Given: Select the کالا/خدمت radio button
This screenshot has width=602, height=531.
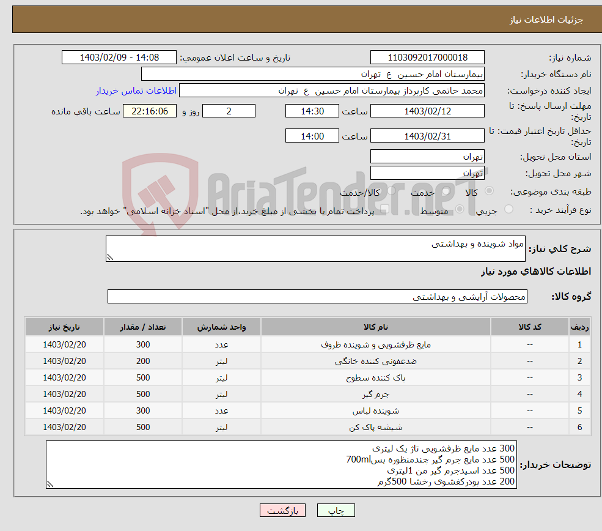Looking at the screenshot, I should click(392, 191).
